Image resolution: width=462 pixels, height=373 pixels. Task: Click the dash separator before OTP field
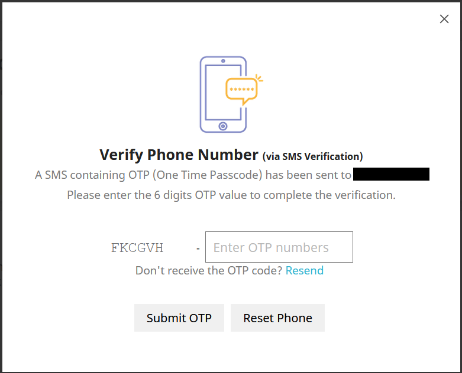click(198, 248)
